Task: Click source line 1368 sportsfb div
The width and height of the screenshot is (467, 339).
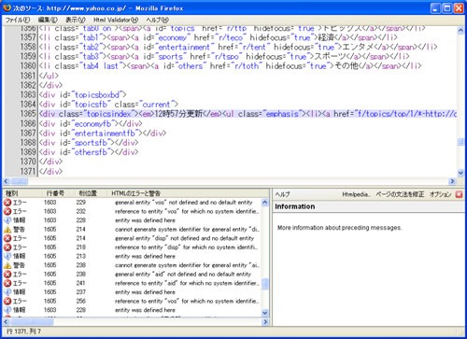Action: (x=89, y=143)
